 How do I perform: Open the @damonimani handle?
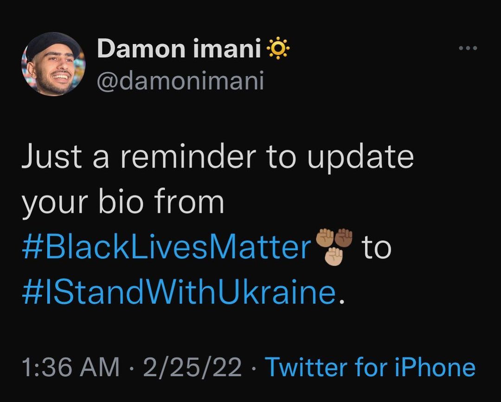point(180,81)
